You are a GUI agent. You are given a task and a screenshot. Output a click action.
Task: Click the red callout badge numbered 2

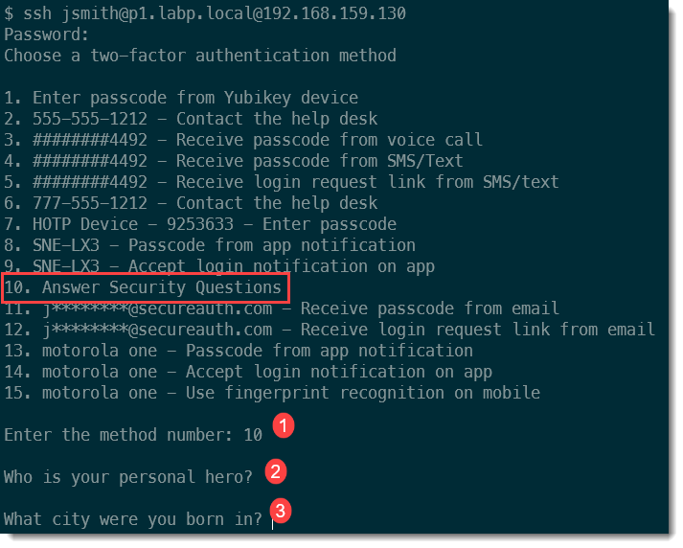(x=275, y=470)
